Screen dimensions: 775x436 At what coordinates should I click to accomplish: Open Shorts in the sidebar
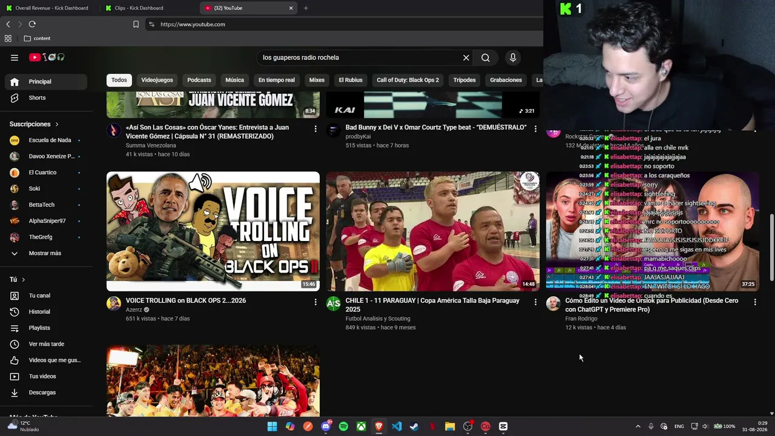(46, 97)
